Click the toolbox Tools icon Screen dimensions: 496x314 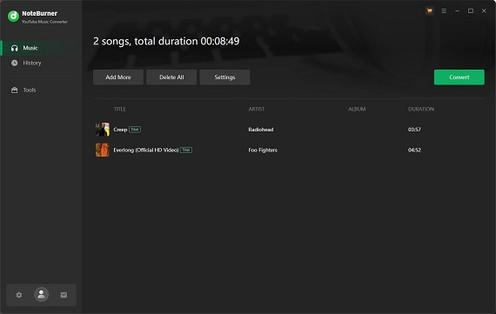(15, 90)
